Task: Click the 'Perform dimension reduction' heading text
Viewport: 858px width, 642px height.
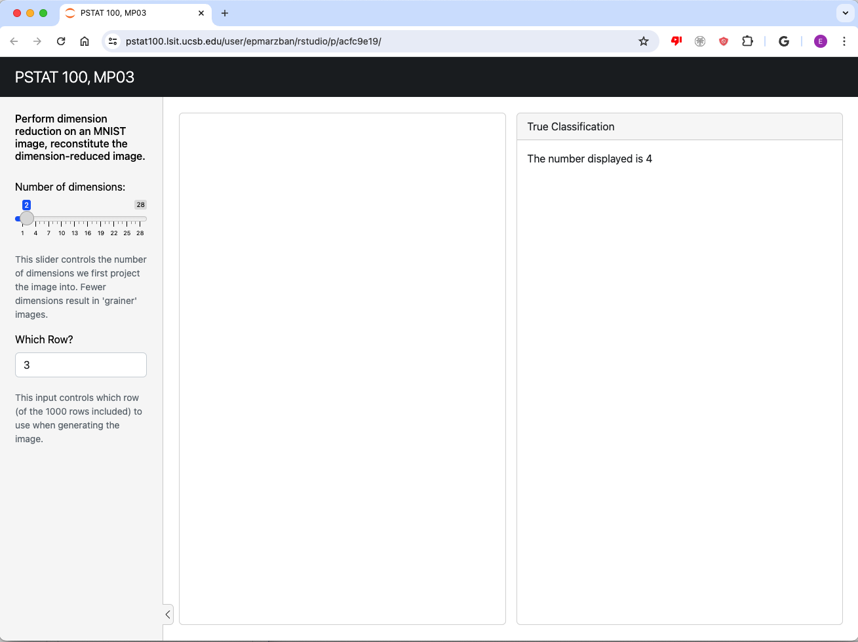Action: click(x=81, y=138)
